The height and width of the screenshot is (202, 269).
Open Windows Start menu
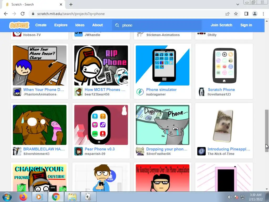click(x=7, y=197)
